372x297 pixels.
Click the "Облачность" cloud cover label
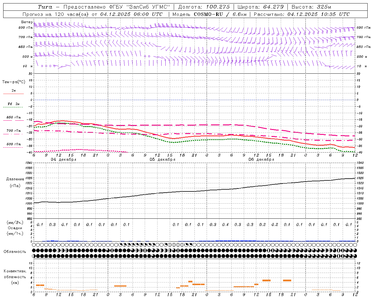(x=15, y=251)
